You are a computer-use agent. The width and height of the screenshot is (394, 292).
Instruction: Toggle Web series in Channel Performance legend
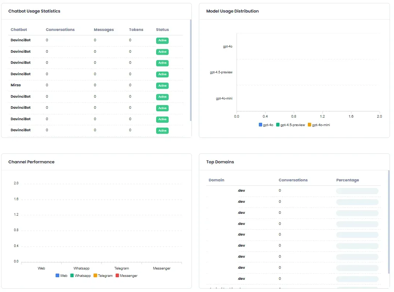tap(61, 276)
